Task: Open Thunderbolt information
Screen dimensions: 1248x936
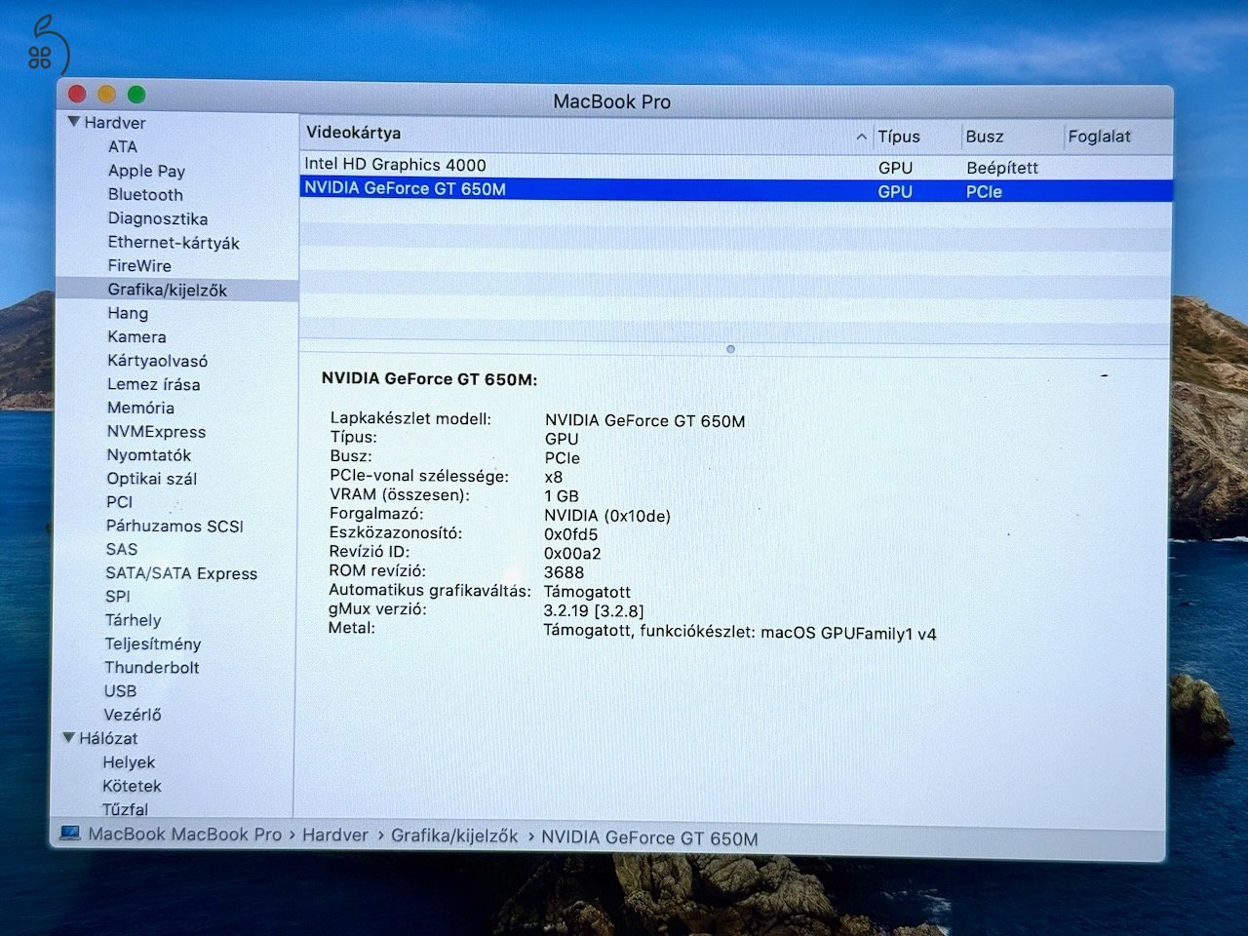Action: [x=151, y=668]
